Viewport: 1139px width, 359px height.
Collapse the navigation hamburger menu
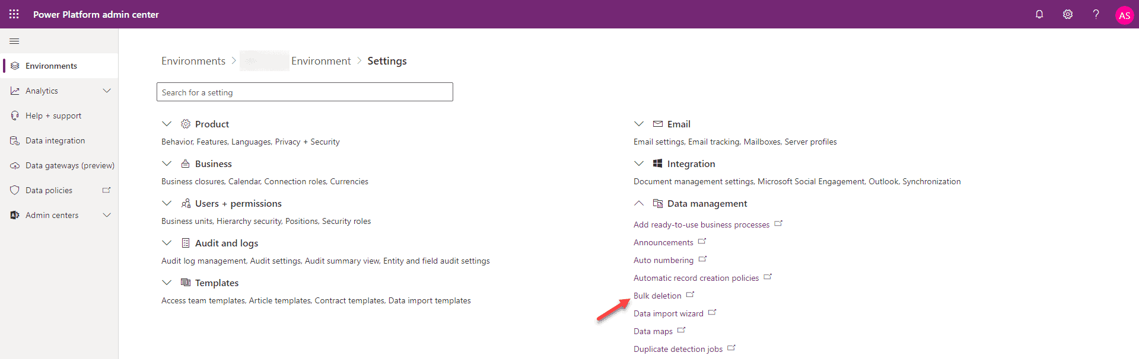point(14,41)
